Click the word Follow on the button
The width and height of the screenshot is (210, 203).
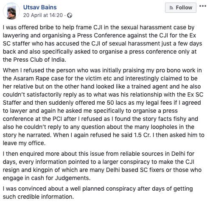184,8
